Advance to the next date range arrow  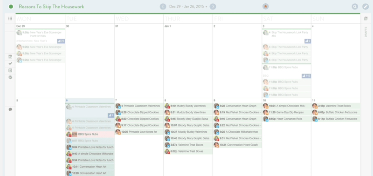tap(213, 7)
